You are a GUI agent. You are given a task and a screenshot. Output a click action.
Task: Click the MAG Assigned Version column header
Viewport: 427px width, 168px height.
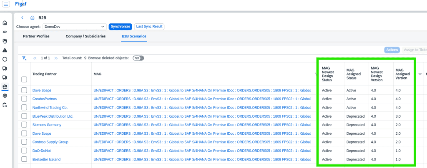(x=403, y=74)
